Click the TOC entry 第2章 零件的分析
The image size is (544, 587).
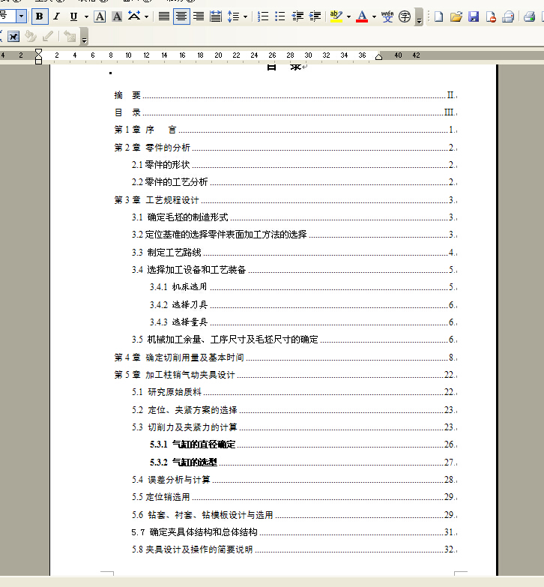[x=152, y=148]
